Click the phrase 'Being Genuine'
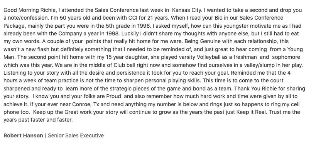 tap(202, 42)
